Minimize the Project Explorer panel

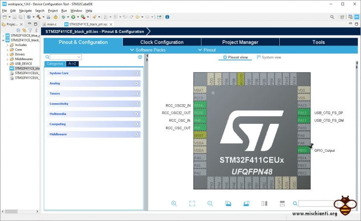point(30,24)
